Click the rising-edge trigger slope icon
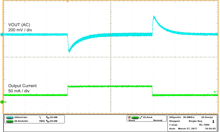220x132 pixels. click(141, 117)
